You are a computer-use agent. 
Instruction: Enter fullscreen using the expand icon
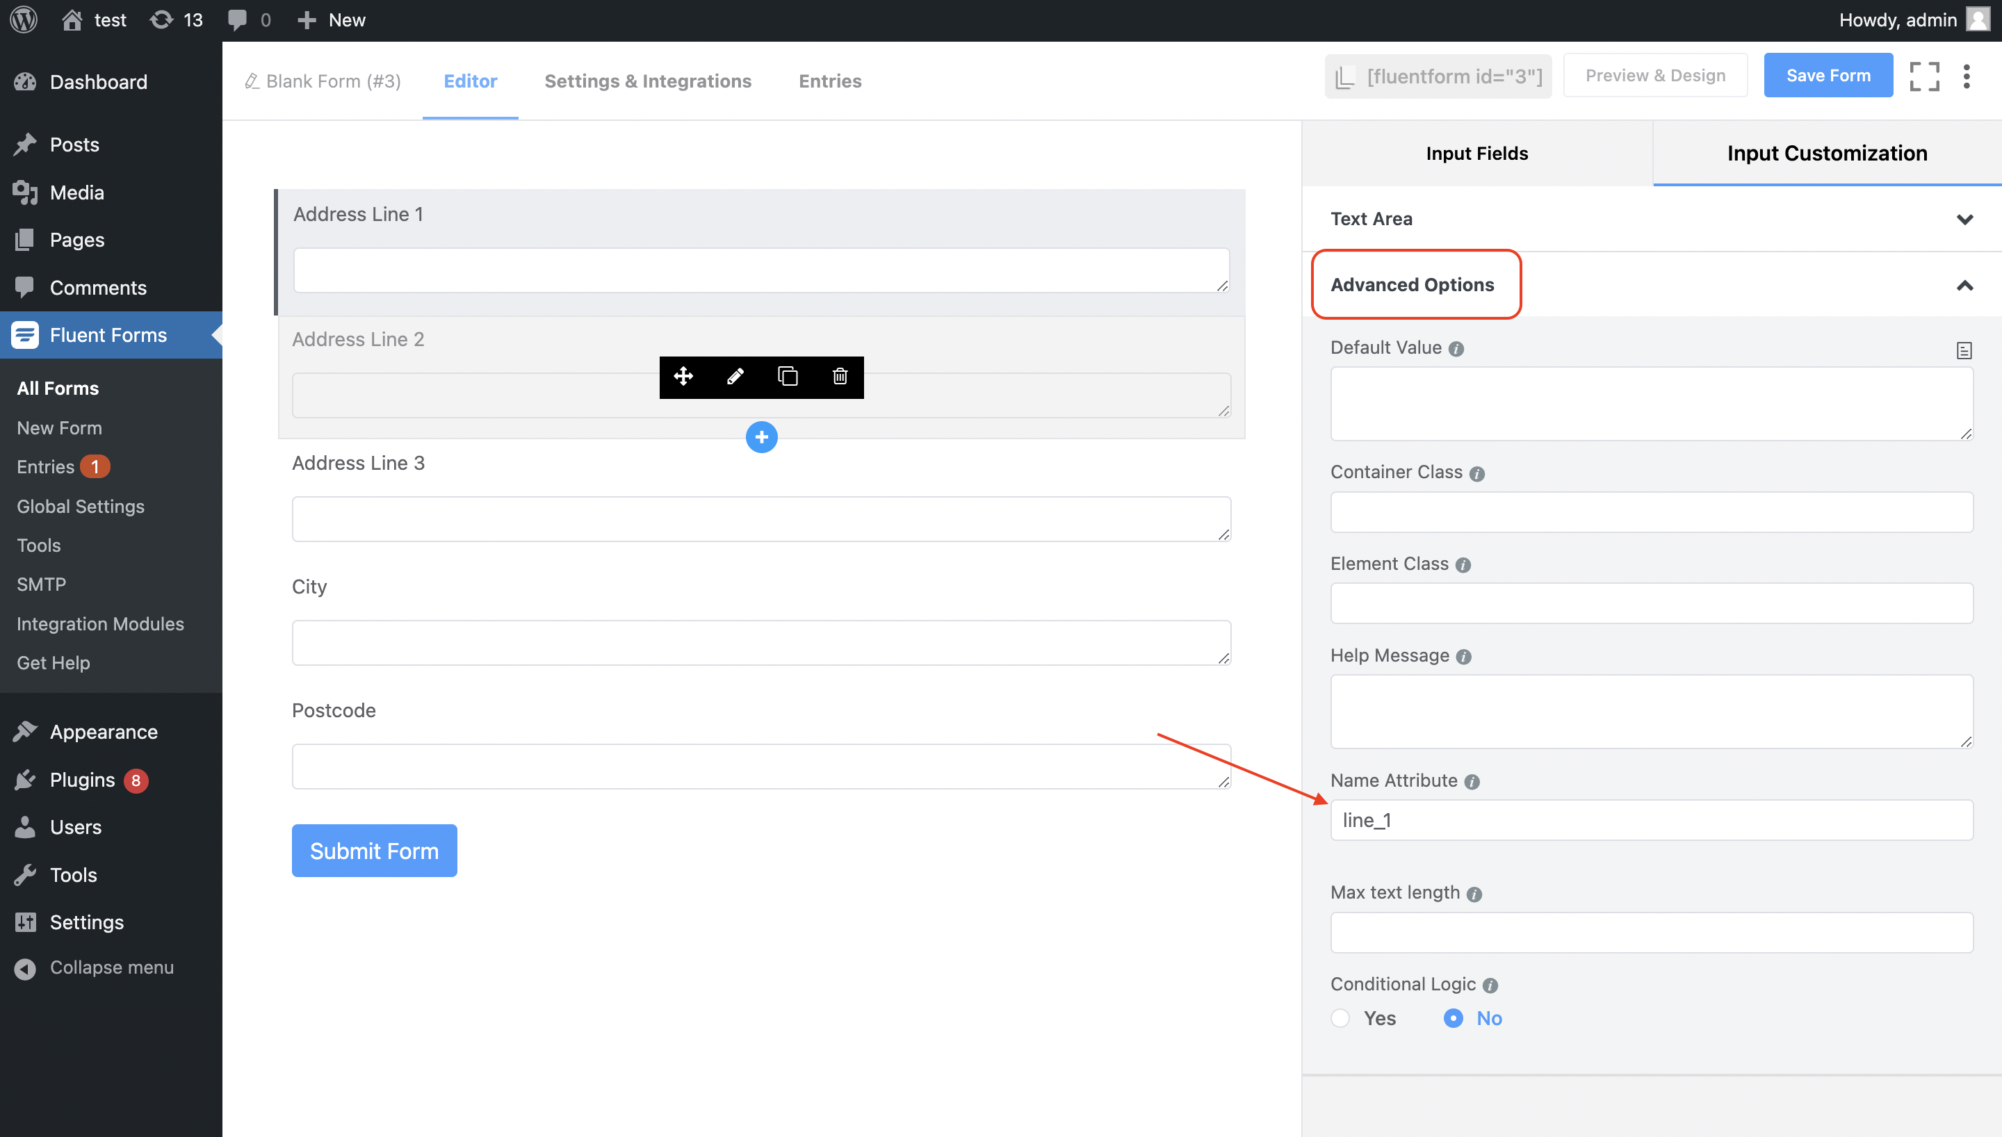(x=1924, y=76)
